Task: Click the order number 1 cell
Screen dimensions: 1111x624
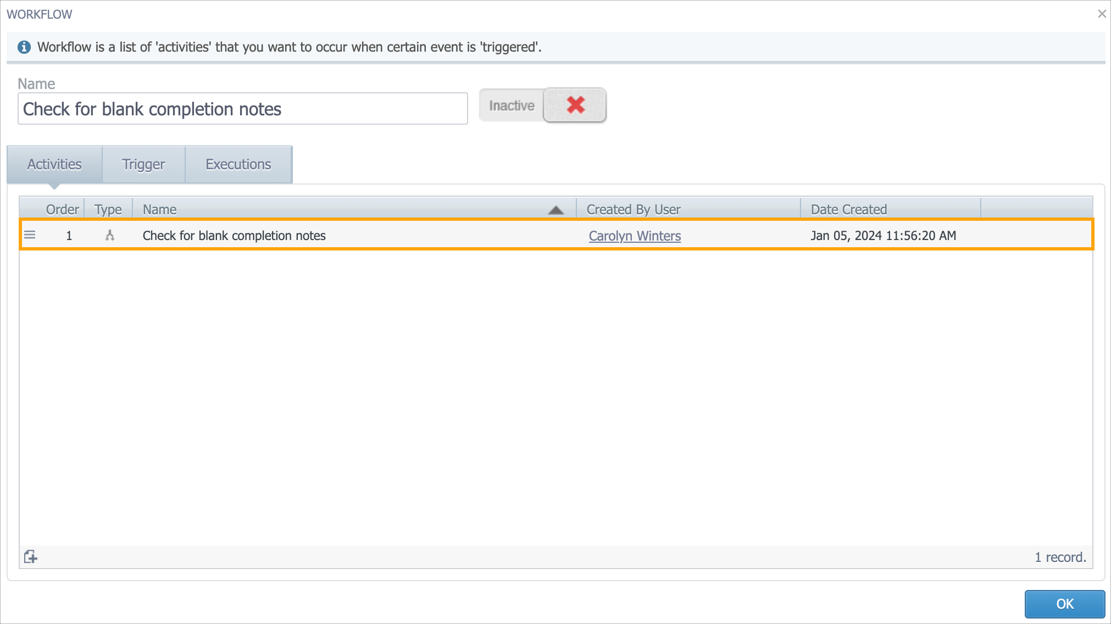Action: [69, 236]
